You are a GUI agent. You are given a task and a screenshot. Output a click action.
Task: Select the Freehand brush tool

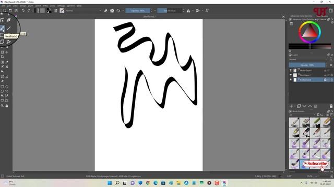click(2, 28)
